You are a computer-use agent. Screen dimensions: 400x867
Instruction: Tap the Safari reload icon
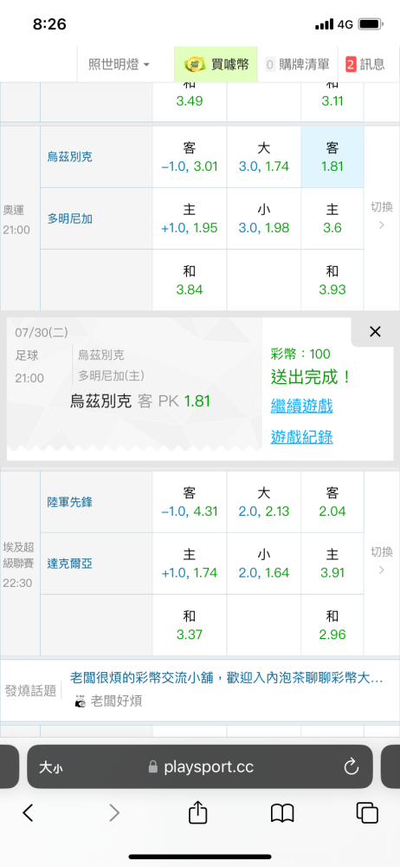(352, 766)
